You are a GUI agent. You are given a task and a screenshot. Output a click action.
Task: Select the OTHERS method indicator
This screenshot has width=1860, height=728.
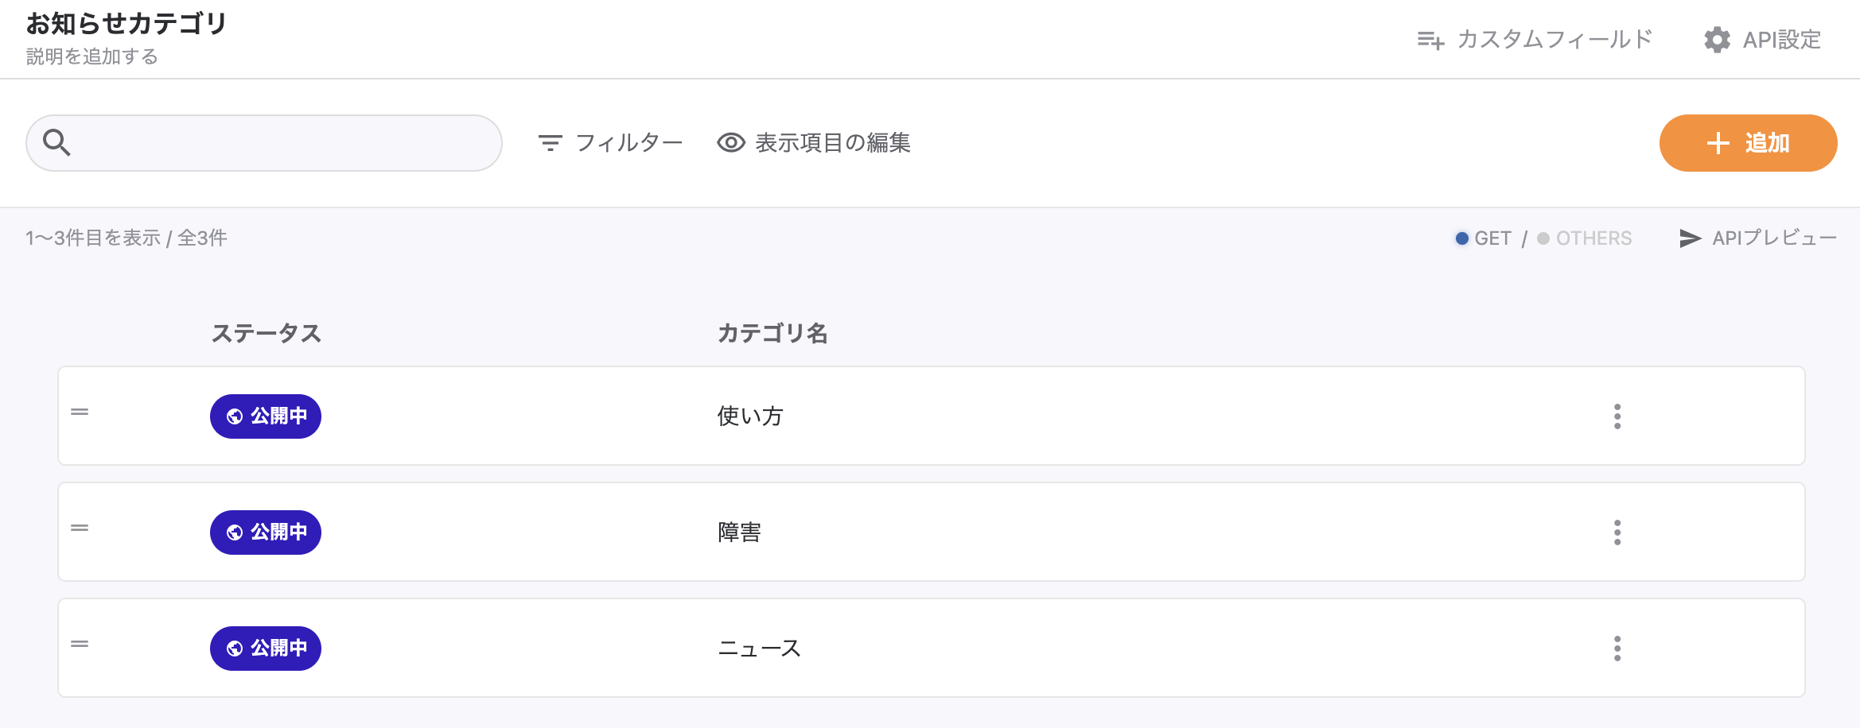coord(1585,238)
